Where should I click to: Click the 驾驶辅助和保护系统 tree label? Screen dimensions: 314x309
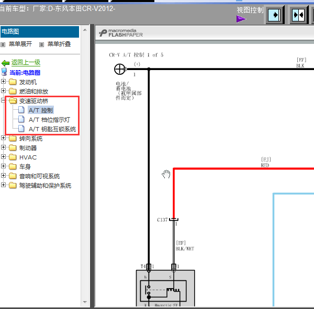click(45, 185)
